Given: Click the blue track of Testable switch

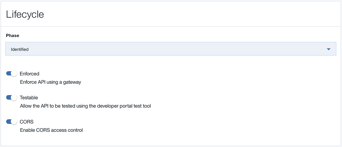Looking at the screenshot, I should click(9, 98).
